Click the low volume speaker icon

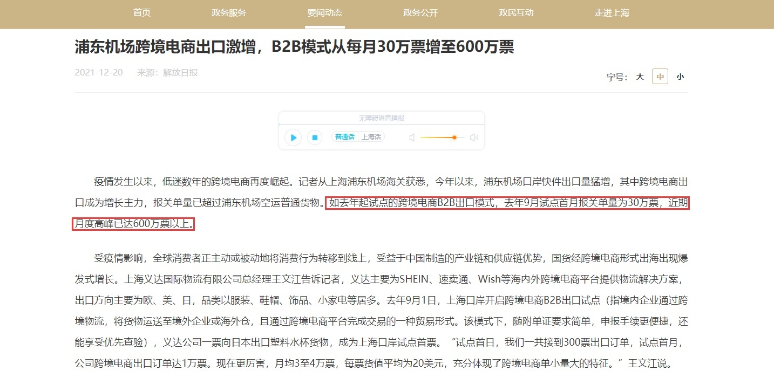pyautogui.click(x=412, y=138)
